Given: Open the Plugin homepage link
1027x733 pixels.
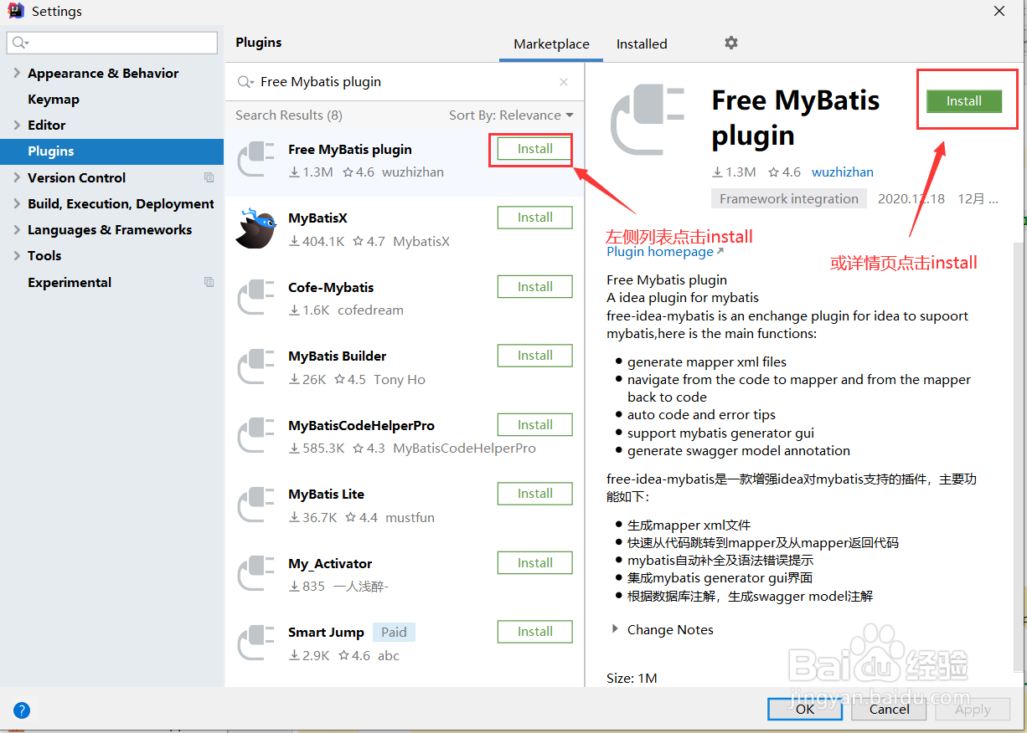Looking at the screenshot, I should pyautogui.click(x=665, y=251).
